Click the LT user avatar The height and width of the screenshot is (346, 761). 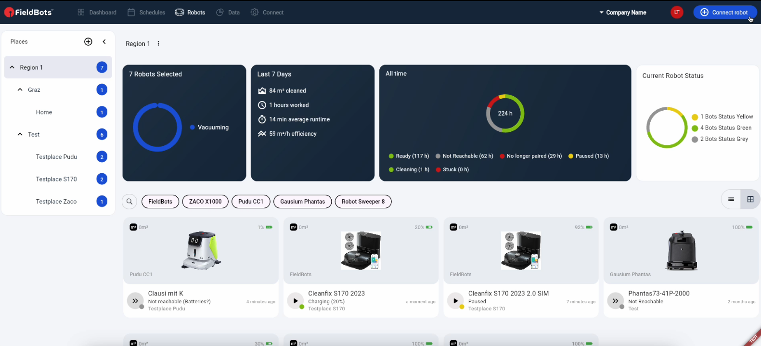click(677, 13)
